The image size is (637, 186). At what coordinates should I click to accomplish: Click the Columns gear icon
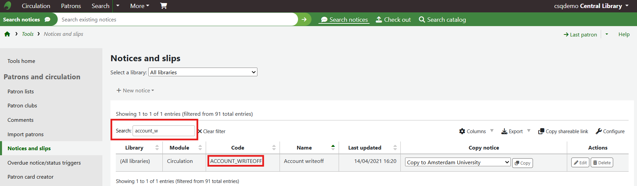(x=462, y=131)
